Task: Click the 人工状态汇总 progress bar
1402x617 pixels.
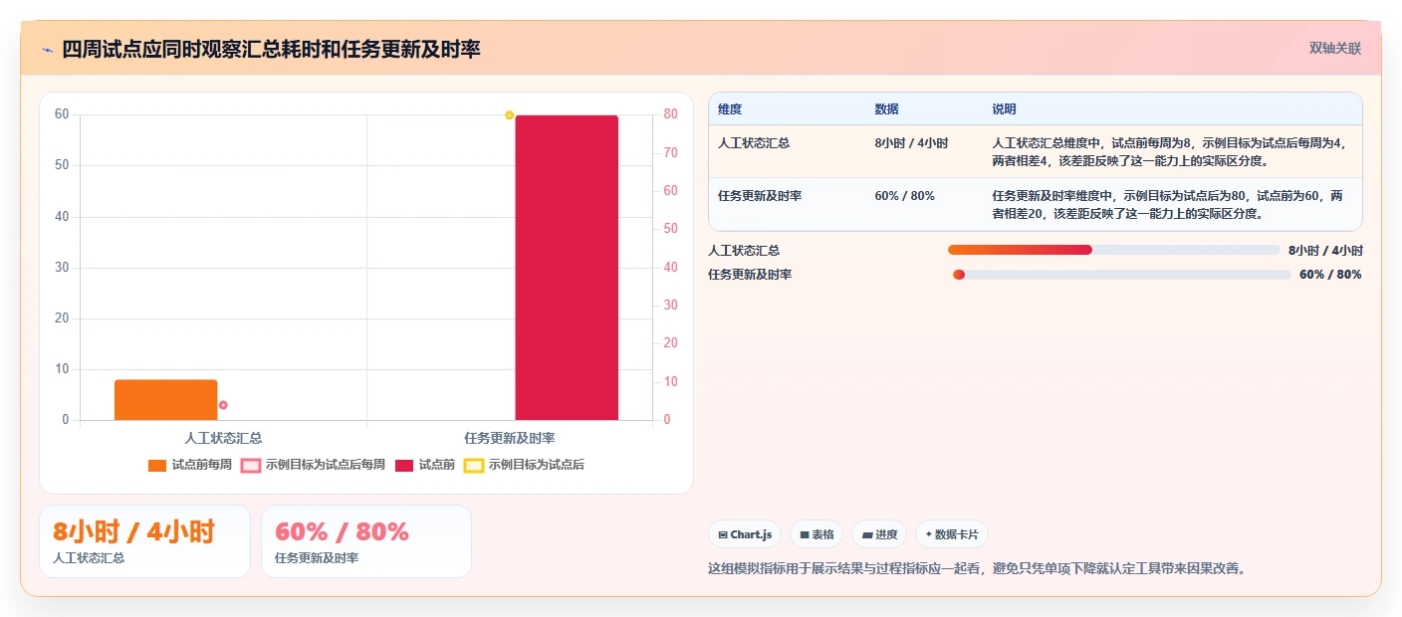Action: 1114,250
